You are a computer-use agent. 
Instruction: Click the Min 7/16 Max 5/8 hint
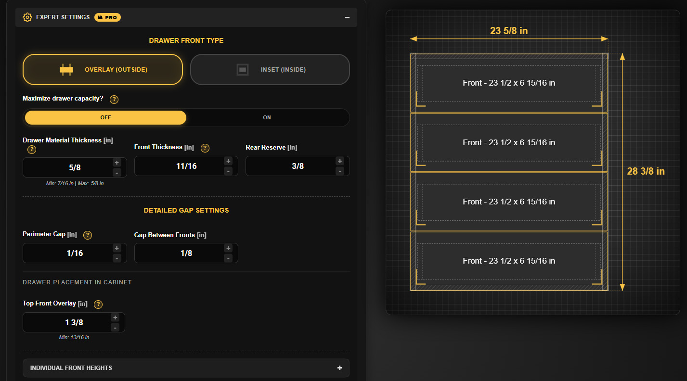(x=75, y=183)
